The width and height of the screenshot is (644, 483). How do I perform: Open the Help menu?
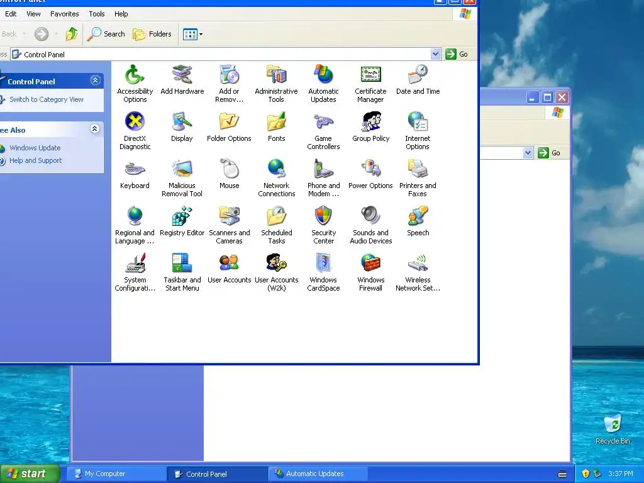point(121,14)
